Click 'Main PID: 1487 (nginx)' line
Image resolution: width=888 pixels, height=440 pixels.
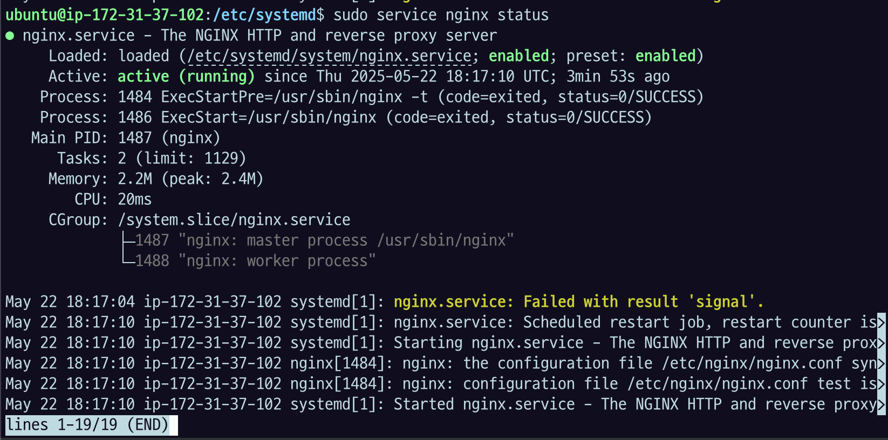[126, 138]
